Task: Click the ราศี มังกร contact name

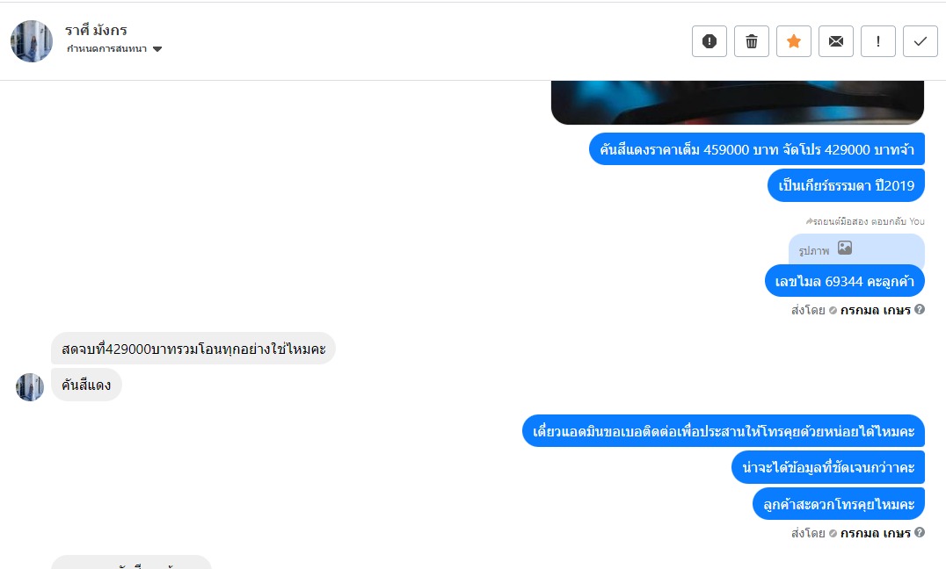Action: (x=96, y=30)
